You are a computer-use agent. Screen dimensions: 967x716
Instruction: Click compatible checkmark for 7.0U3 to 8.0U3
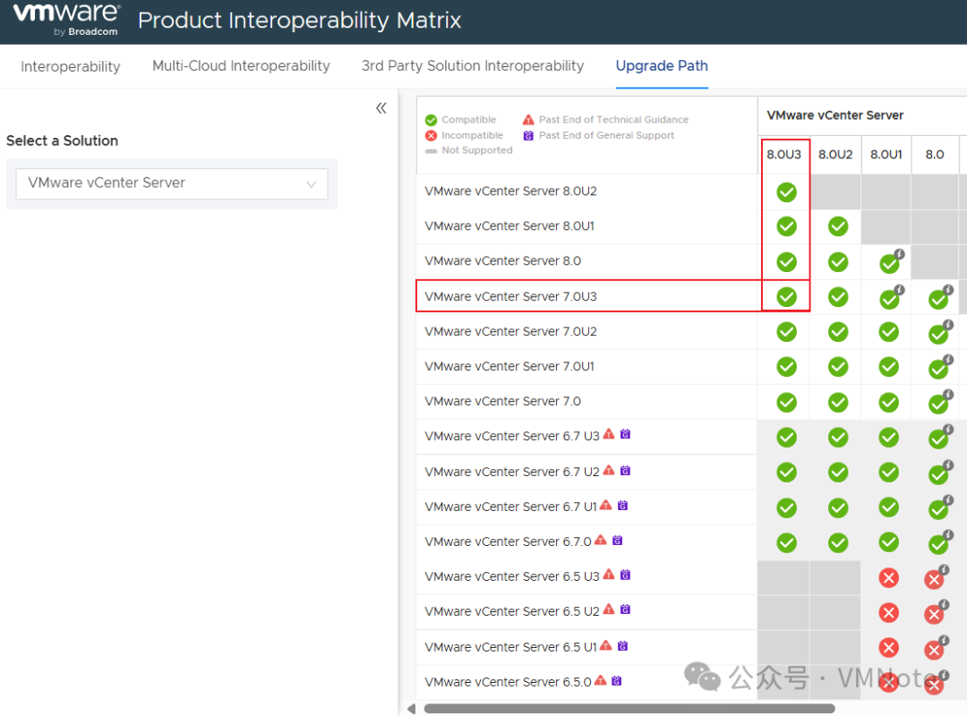tap(786, 296)
